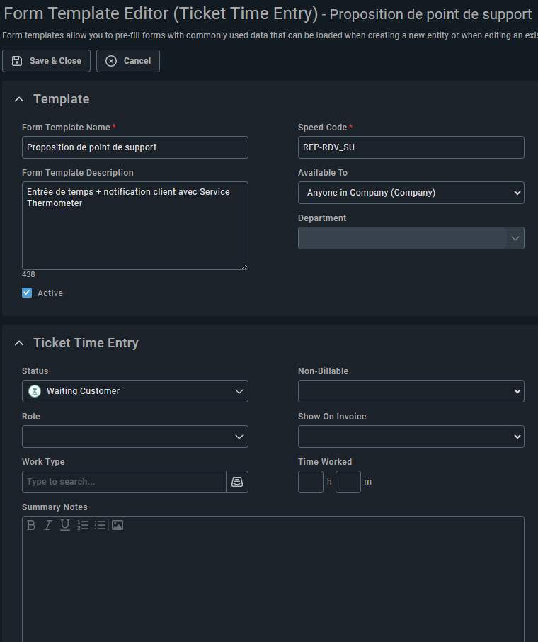
Task: Insert bulleted list in Summary Notes
Action: (x=100, y=525)
